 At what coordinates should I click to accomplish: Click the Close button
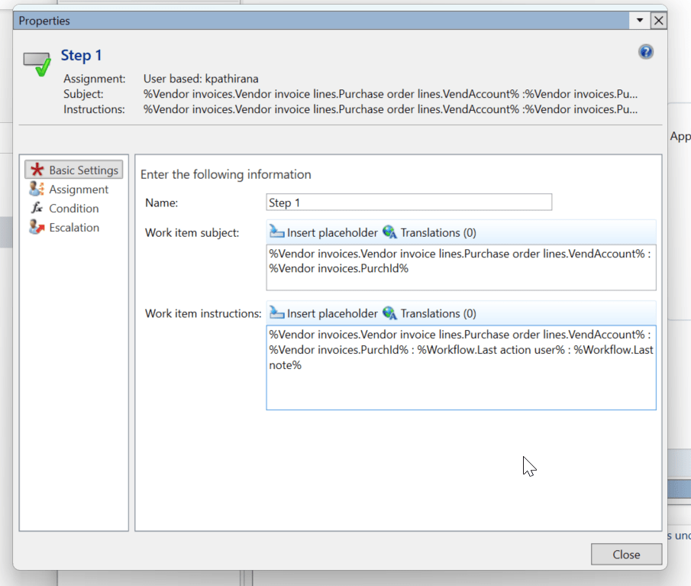pyautogui.click(x=626, y=554)
